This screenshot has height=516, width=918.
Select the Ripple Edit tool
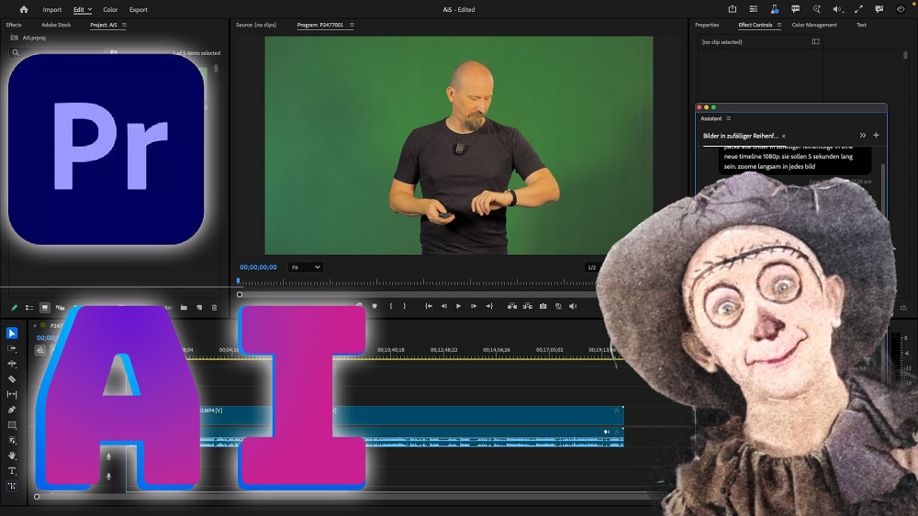(x=12, y=364)
